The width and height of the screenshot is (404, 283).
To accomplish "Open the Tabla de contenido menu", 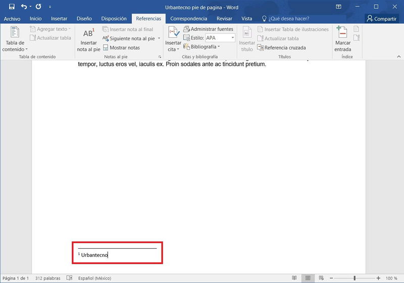I will coord(15,39).
